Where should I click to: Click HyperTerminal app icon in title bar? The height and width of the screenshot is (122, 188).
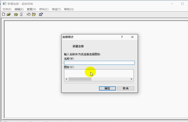click(4, 4)
